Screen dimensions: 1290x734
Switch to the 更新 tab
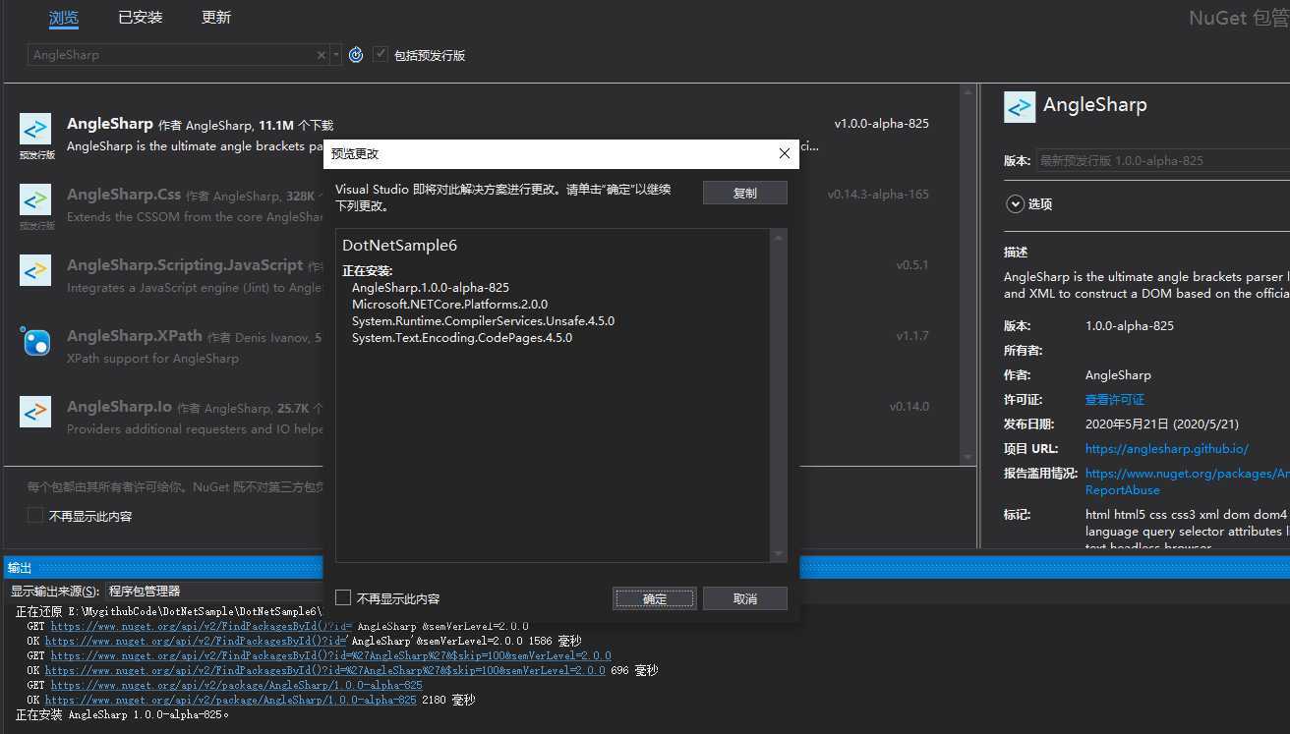pos(216,18)
